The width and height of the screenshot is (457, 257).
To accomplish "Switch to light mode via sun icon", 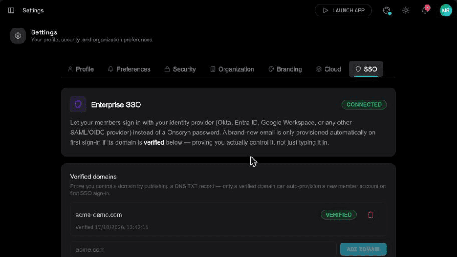I will (x=406, y=11).
